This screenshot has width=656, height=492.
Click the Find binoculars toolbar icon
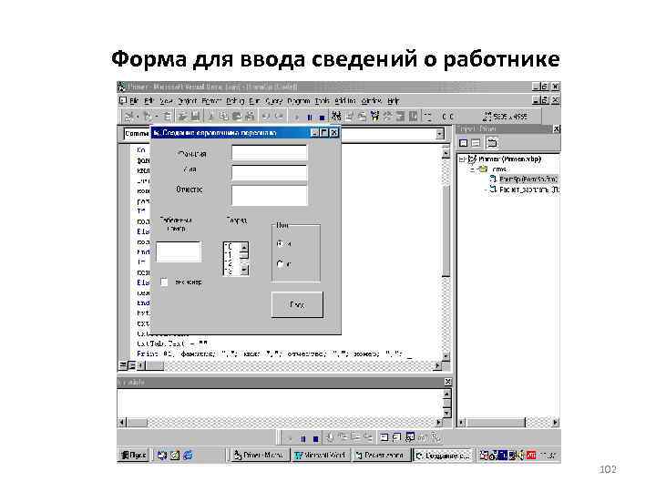coord(251,117)
